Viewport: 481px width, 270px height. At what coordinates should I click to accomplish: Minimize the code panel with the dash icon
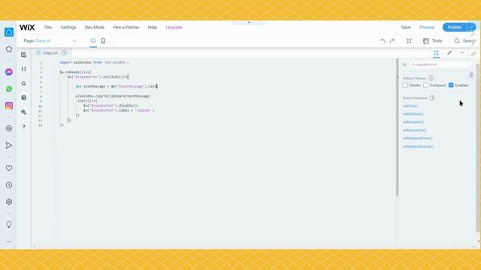[462, 53]
